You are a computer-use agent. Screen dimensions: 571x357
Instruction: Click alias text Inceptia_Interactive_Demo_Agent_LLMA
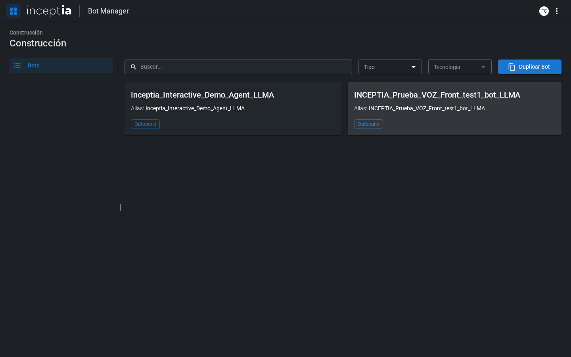(x=195, y=108)
